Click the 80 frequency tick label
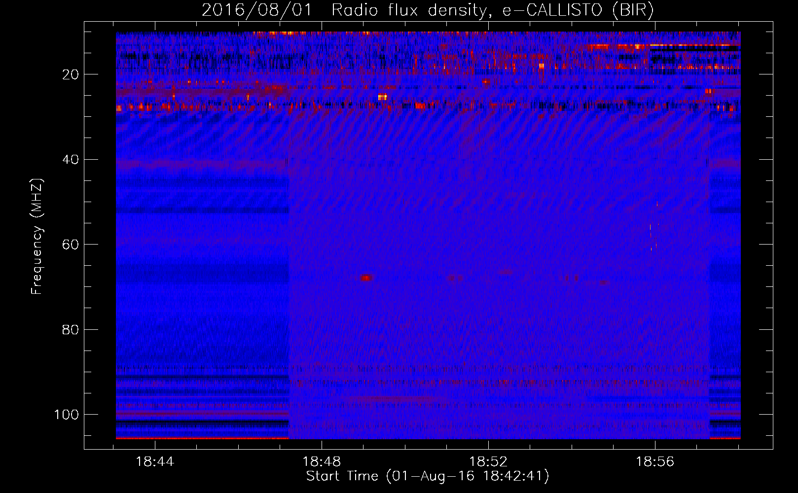This screenshot has width=798, height=493. click(x=71, y=329)
